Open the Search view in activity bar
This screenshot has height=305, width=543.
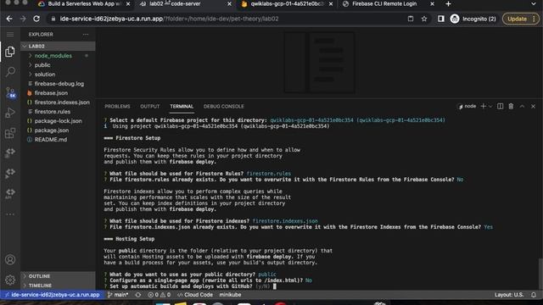point(10,72)
